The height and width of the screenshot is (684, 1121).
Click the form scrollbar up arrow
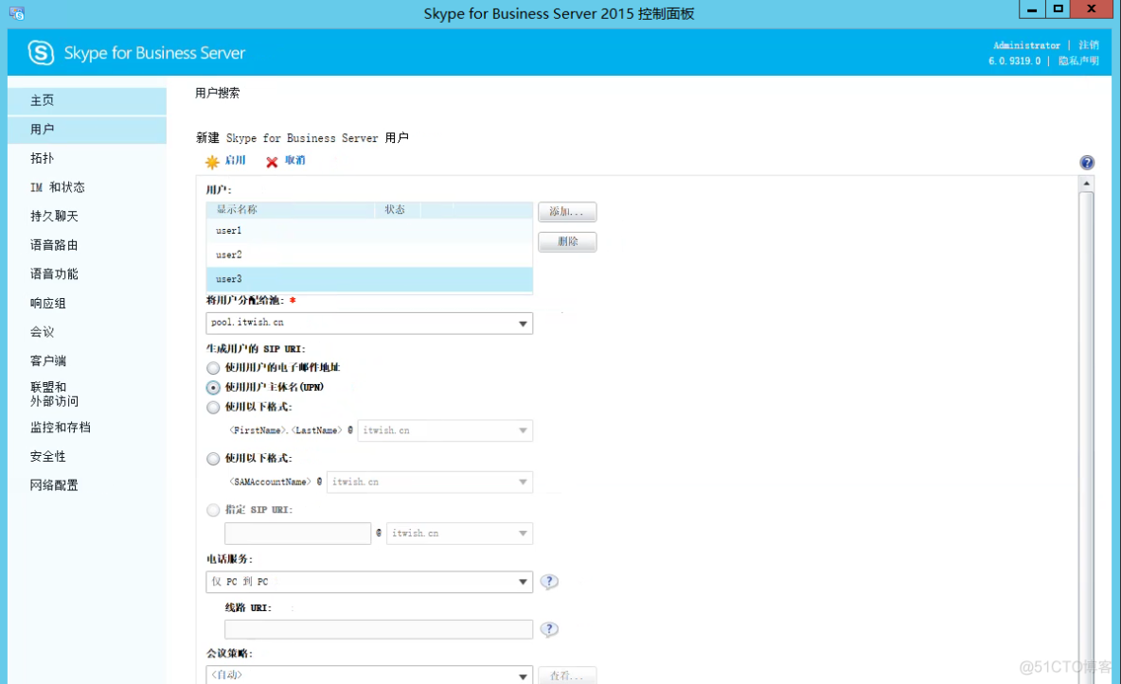tap(1086, 184)
